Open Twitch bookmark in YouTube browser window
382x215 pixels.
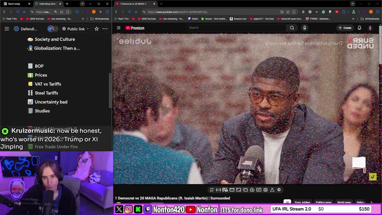(193, 19)
